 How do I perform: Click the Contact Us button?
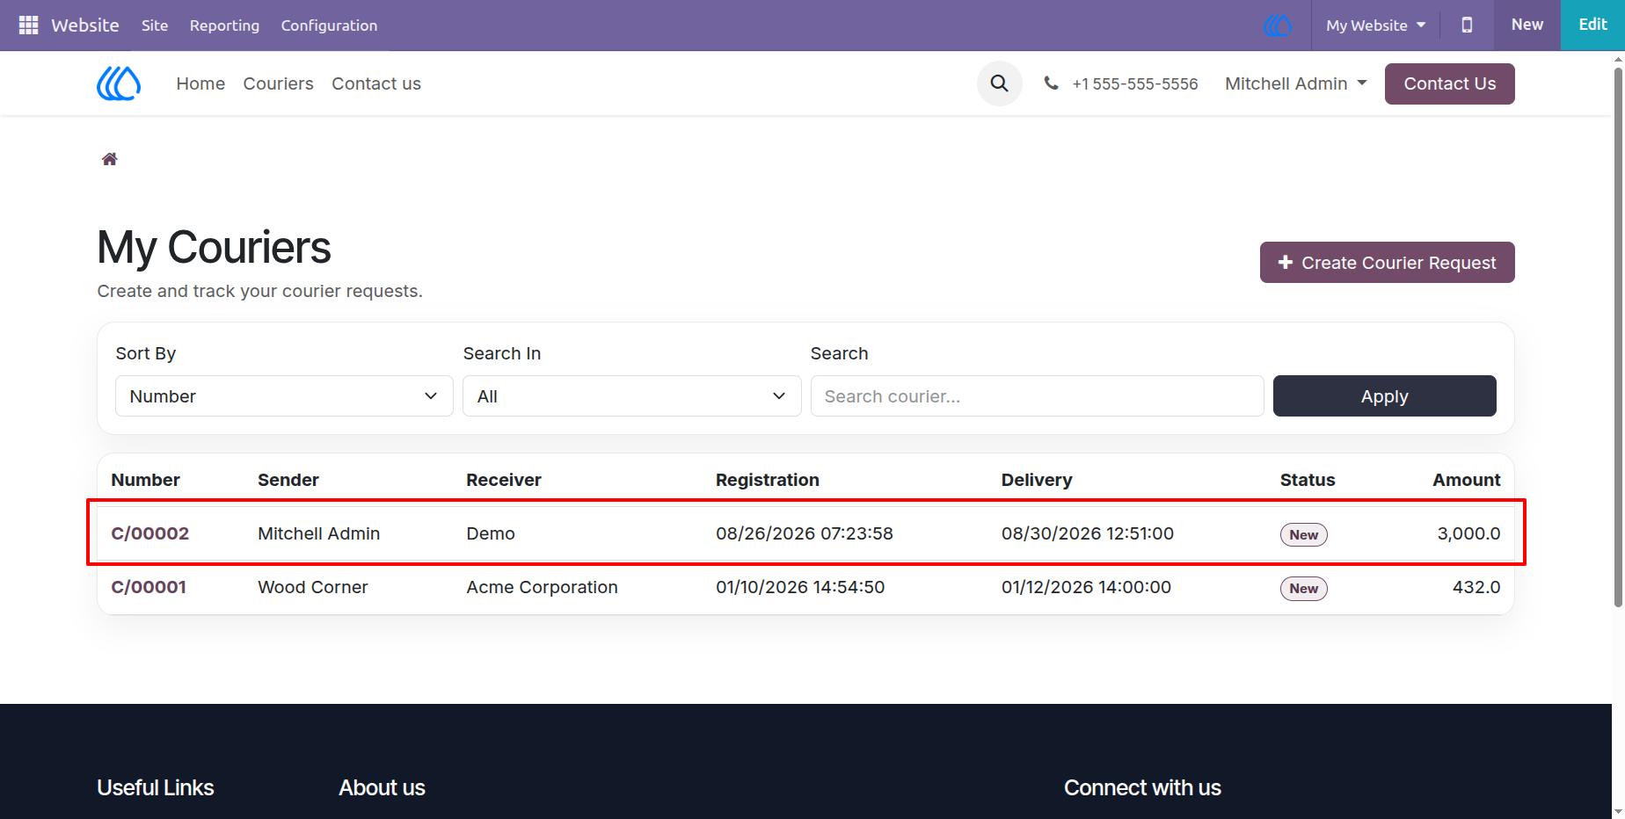pyautogui.click(x=1449, y=83)
